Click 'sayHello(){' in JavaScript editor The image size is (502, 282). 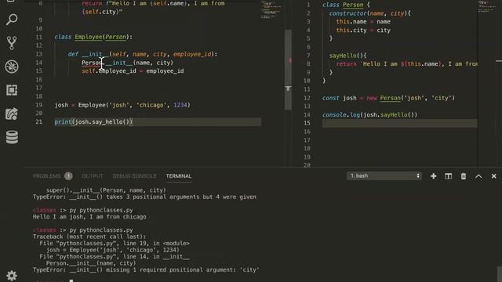347,56
